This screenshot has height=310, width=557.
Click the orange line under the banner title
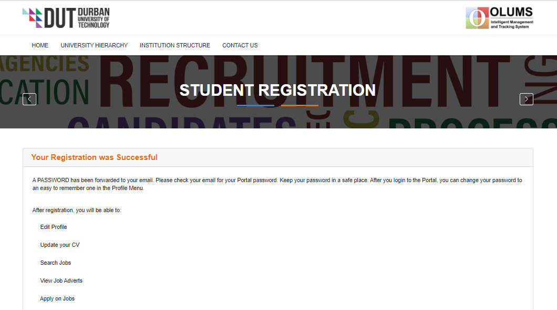point(300,106)
